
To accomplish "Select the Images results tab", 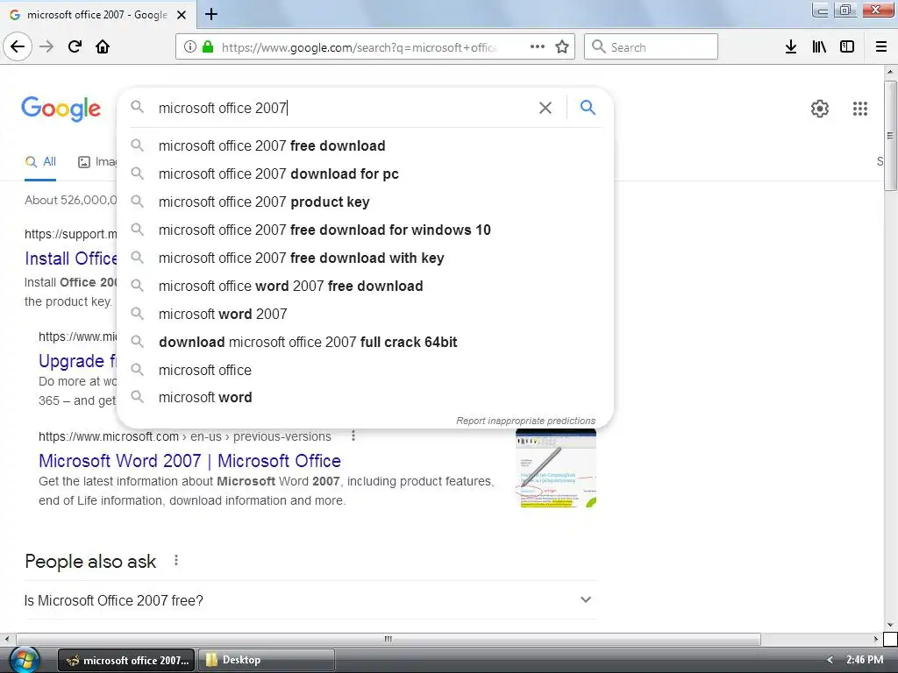I will click(x=96, y=162).
